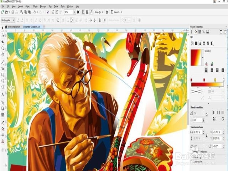Choose Vector pattern fill type button
Viewport: 228px width, 171px height.
(x=204, y=43)
